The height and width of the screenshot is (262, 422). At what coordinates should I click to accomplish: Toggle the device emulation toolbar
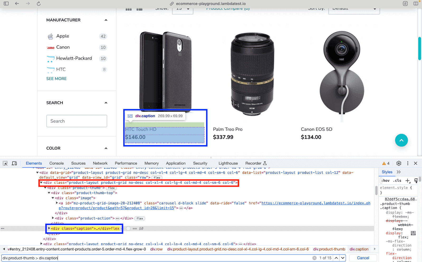14,163
